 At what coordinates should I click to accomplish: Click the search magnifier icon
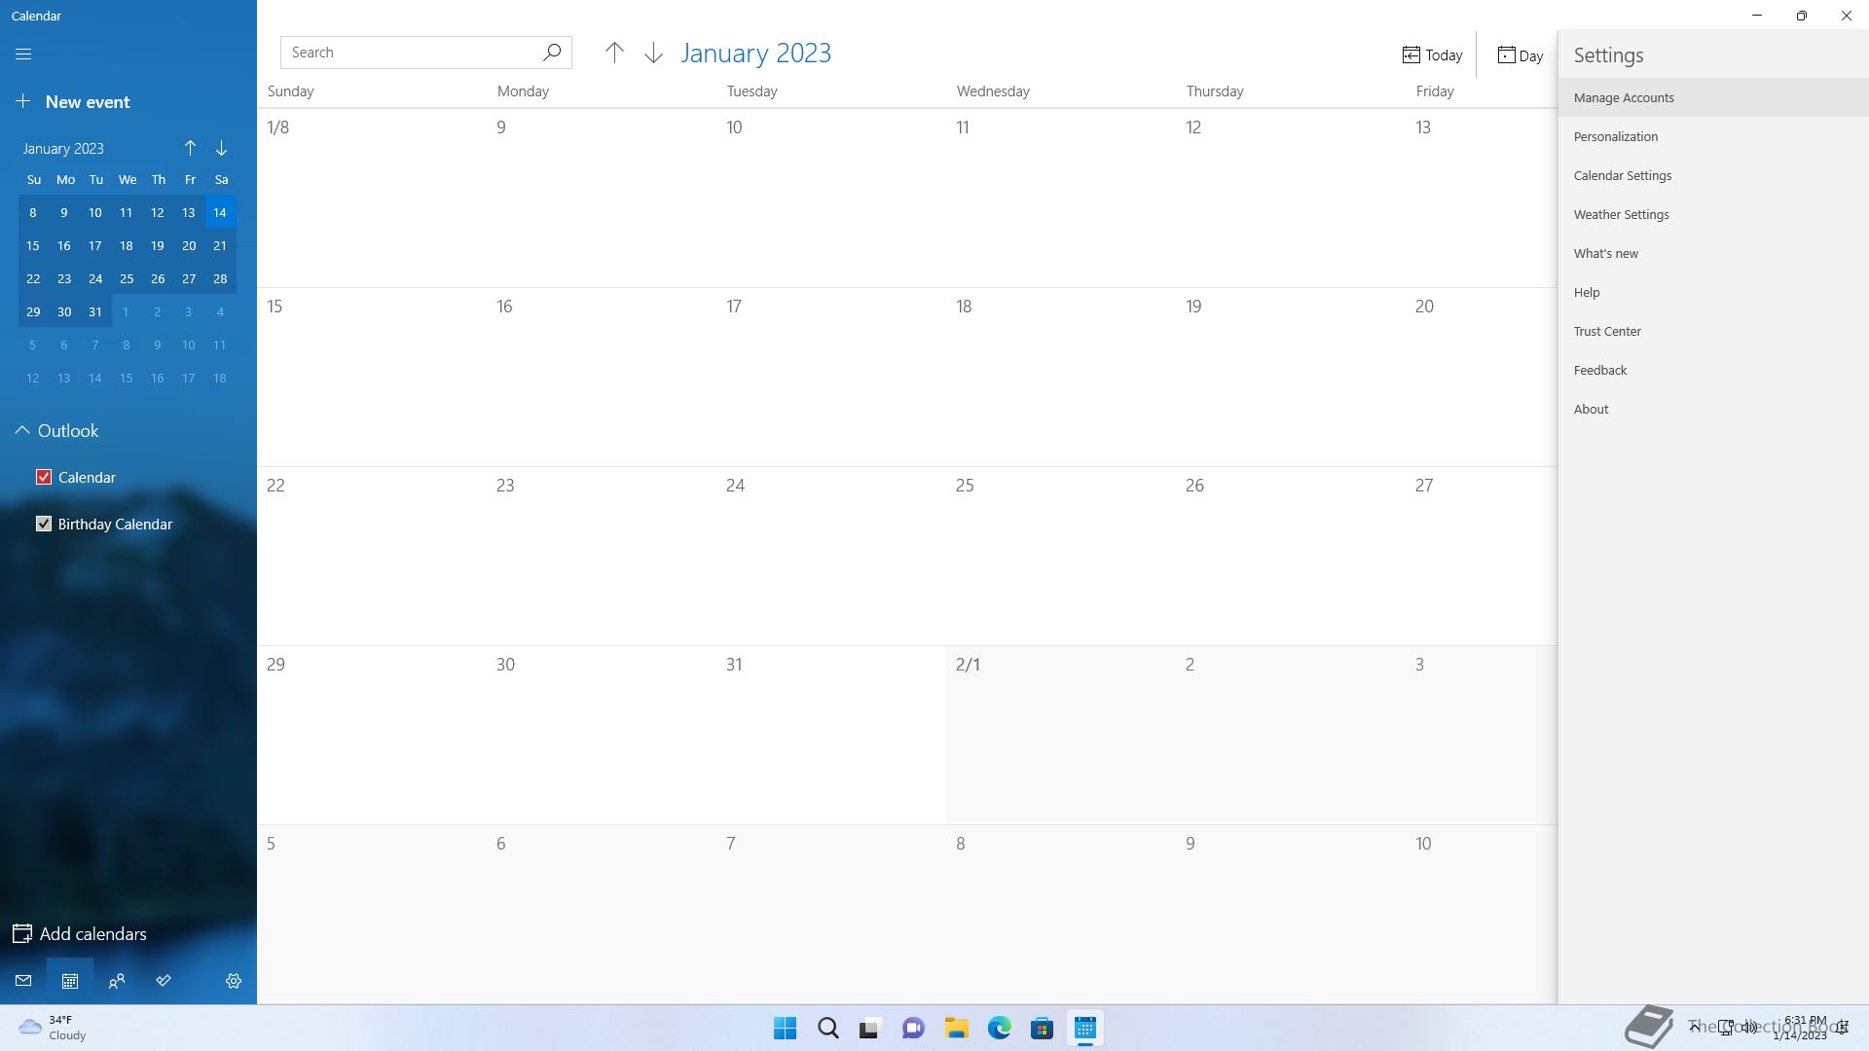[x=552, y=53]
